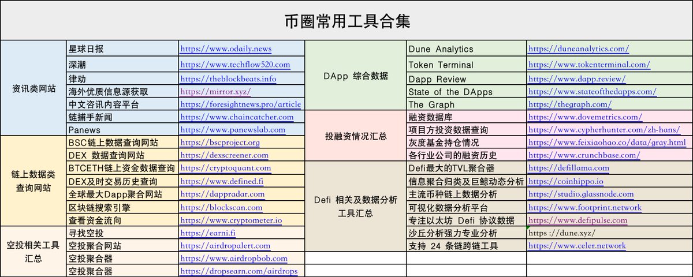Select the 海外优质信息源获取 cell
The width and height of the screenshot is (693, 277).
click(123, 91)
